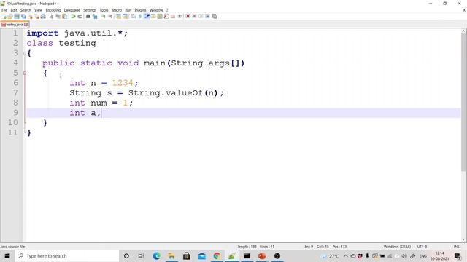Switch to Notepad++ in the taskbar
The height and width of the screenshot is (262, 467).
pyautogui.click(x=232, y=255)
